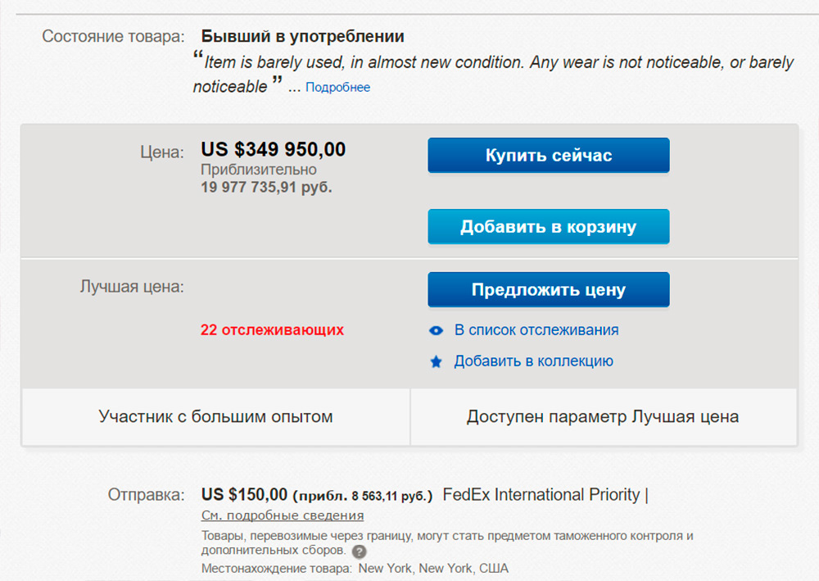Click the approximate price in rubles

(267, 187)
